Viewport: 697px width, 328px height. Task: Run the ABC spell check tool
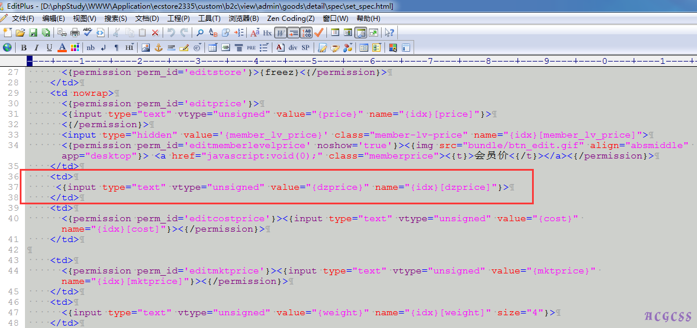point(88,33)
